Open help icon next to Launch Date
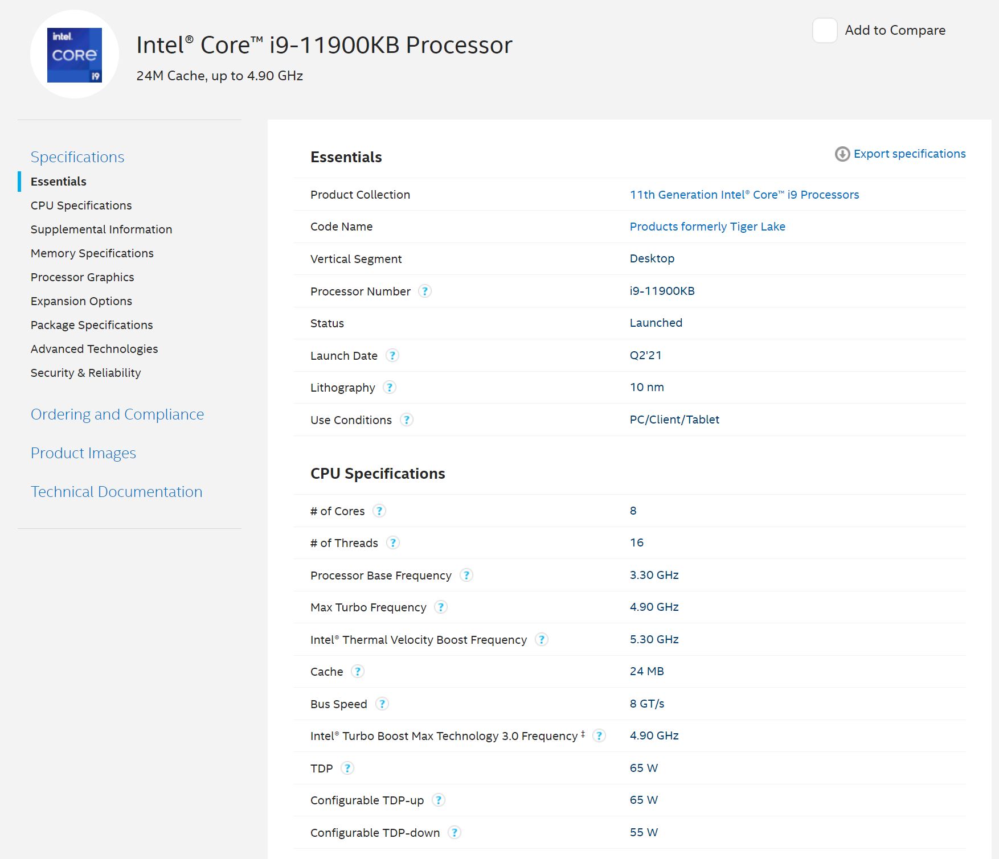 [392, 356]
